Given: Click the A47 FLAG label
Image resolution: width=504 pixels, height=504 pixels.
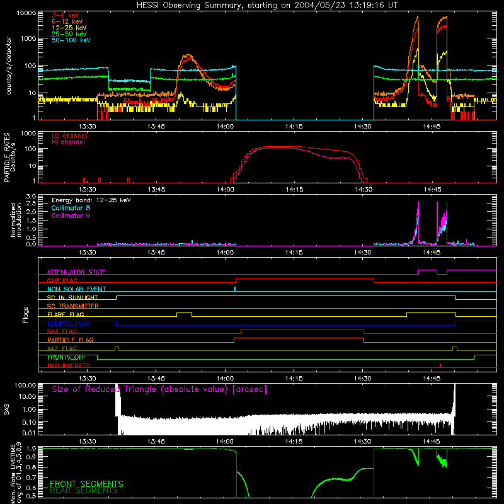Looking at the screenshot, I should point(62,348).
